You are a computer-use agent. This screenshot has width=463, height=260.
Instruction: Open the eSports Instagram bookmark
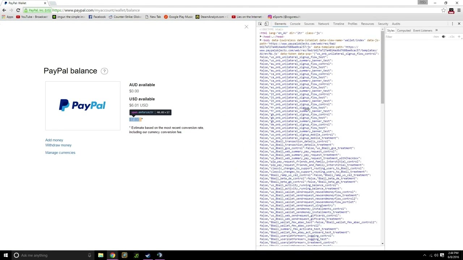click(284, 17)
